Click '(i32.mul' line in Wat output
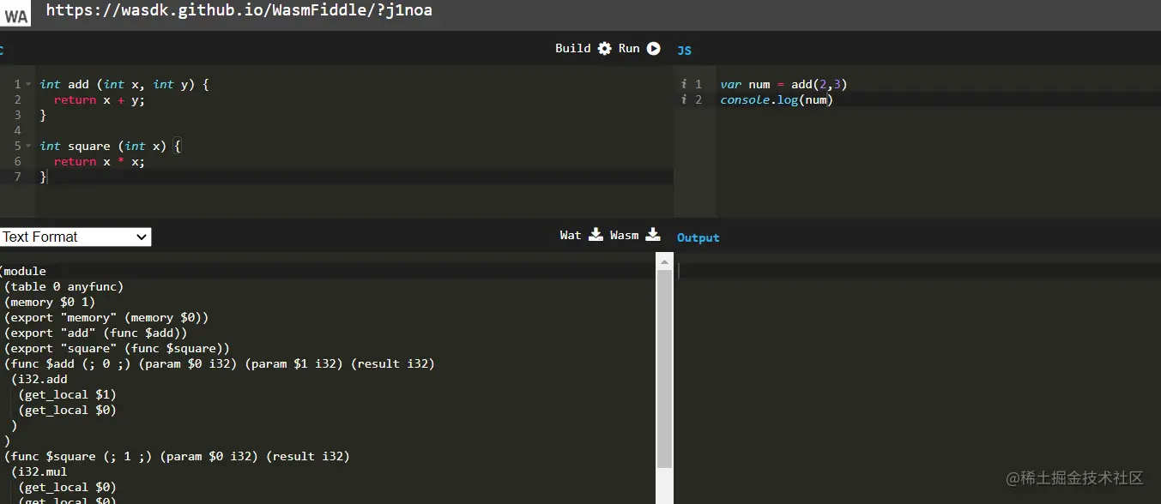Viewport: 1161px width, 504px height. tap(39, 471)
